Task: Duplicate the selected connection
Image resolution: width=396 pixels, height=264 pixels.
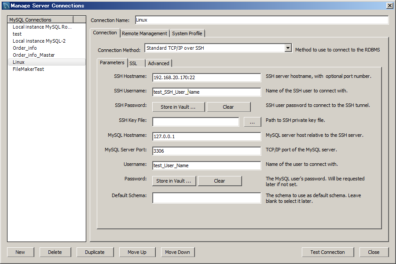Action: (x=95, y=252)
